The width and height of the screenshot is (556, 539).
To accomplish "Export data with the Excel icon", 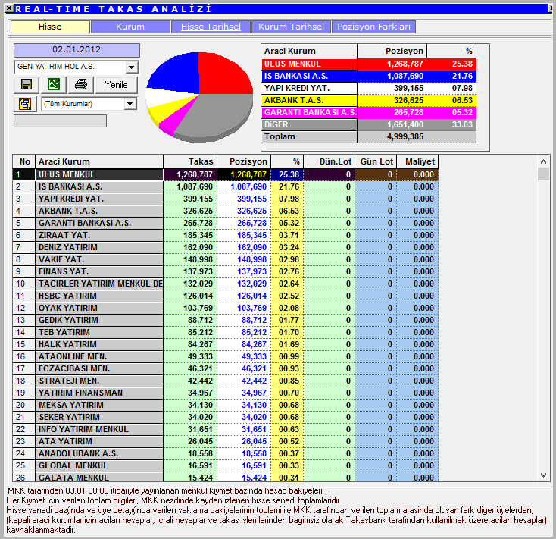I will [x=54, y=84].
